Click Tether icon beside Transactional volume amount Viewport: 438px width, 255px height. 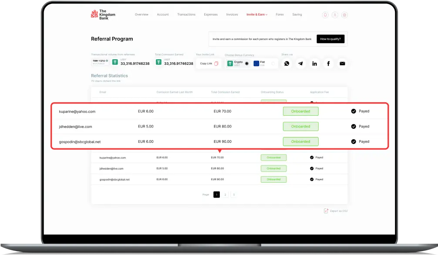coord(115,62)
